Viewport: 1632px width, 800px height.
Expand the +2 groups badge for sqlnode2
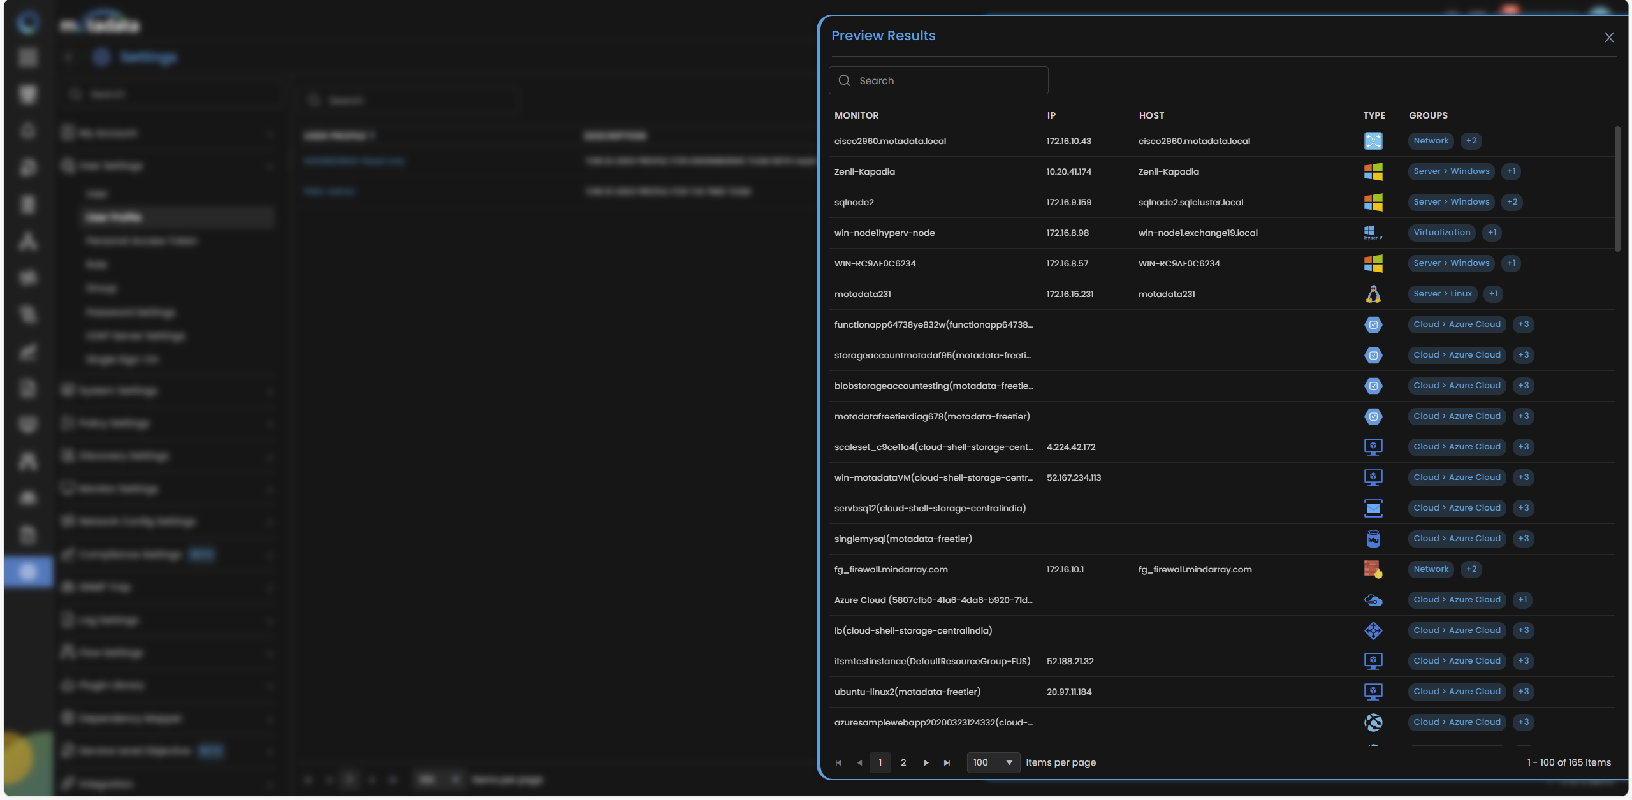tap(1512, 202)
